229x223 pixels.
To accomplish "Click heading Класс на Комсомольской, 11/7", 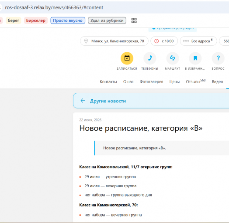I will pyautogui.click(x=126, y=167).
